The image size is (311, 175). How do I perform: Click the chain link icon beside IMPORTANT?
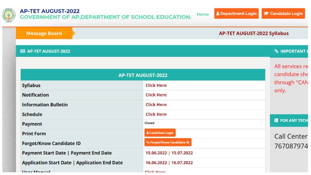276,51
